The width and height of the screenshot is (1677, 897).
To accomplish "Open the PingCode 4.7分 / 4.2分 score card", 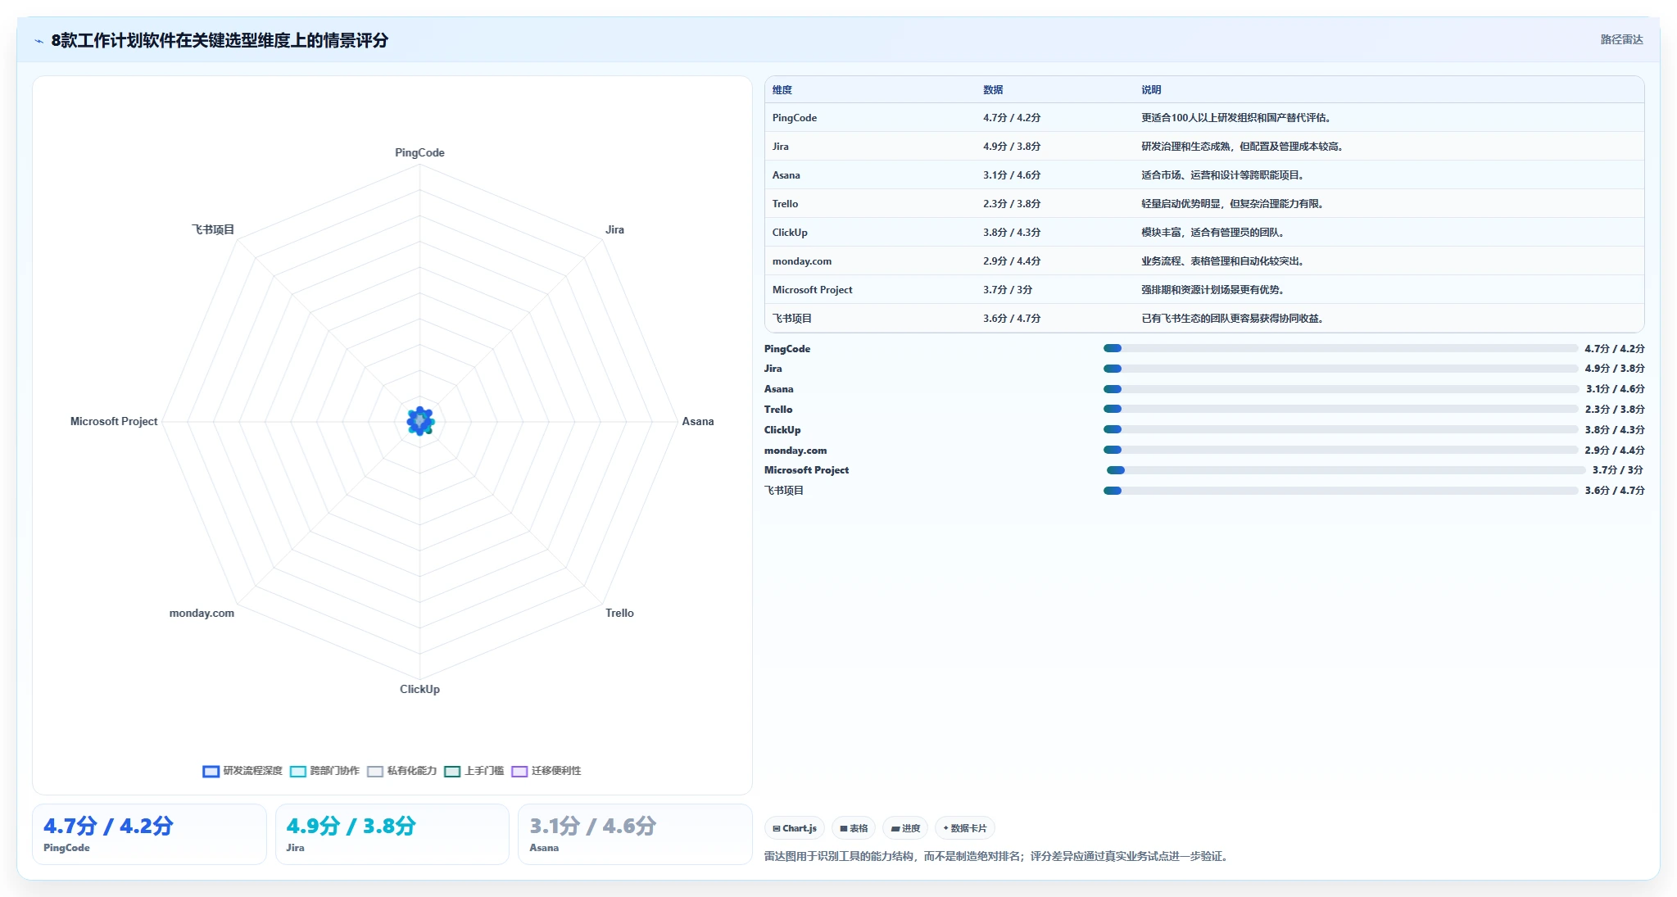I will (149, 834).
